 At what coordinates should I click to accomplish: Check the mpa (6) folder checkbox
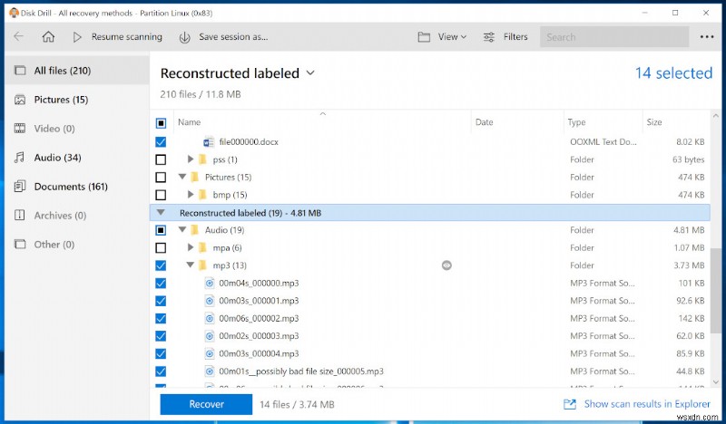pos(161,247)
